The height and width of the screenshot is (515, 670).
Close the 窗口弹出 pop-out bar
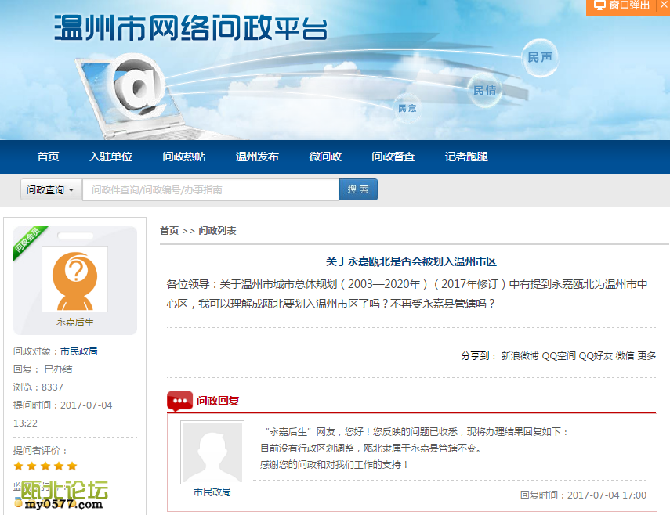[x=662, y=6]
